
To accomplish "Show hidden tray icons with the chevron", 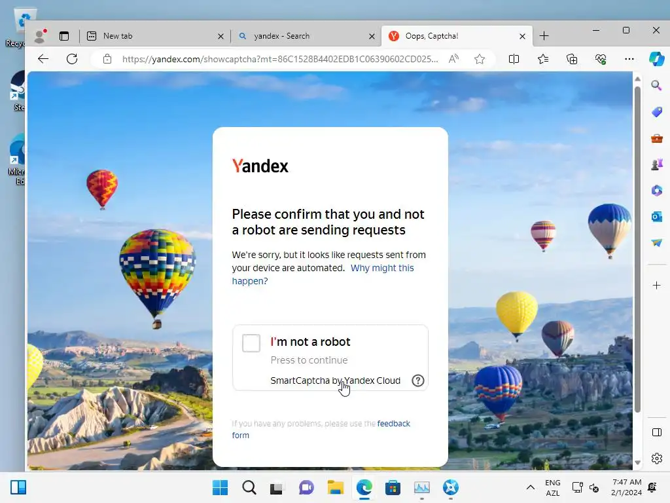I will click(x=530, y=487).
